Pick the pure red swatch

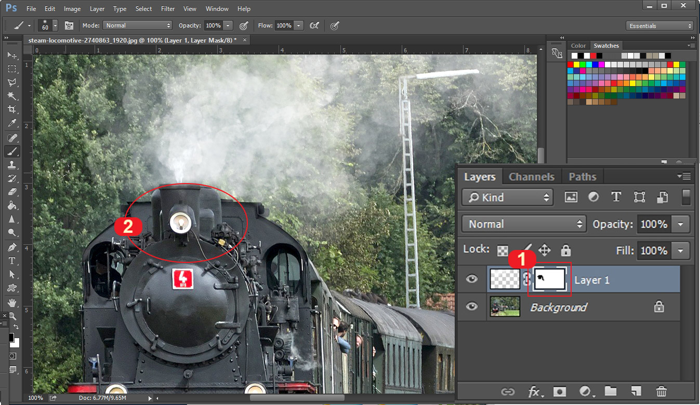point(570,65)
